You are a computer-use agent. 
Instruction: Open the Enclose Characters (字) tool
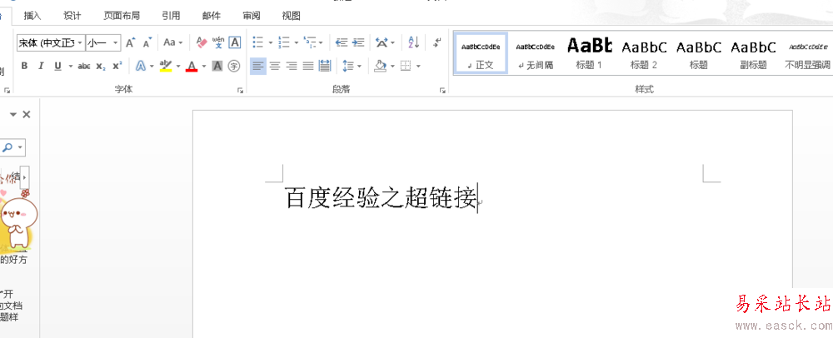(x=234, y=66)
